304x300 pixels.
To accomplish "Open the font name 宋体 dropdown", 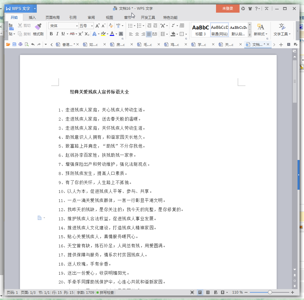I will coord(77,26).
